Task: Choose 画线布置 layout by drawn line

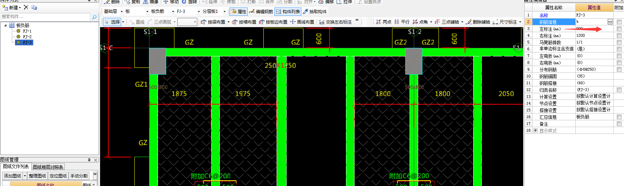Action: point(302,22)
